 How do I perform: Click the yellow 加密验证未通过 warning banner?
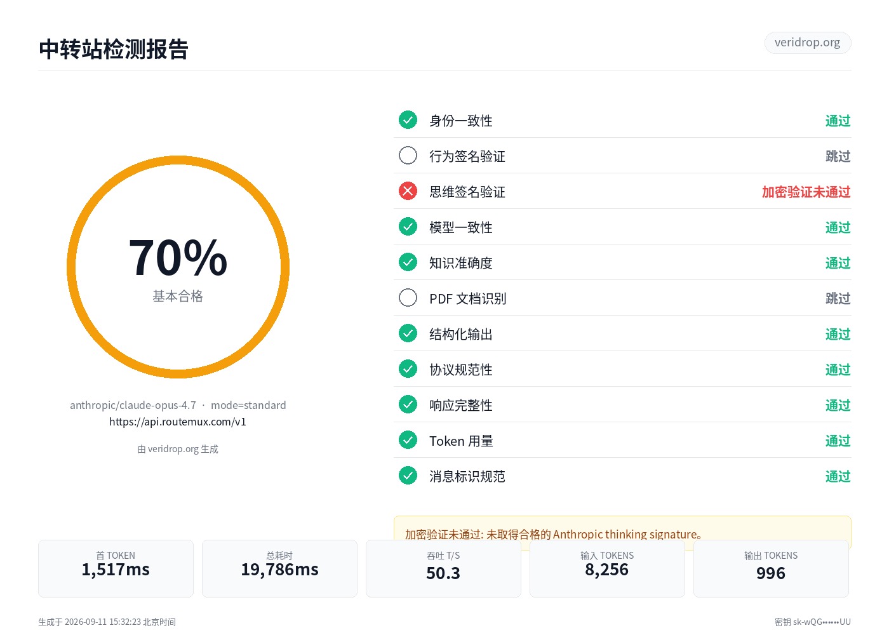[622, 528]
